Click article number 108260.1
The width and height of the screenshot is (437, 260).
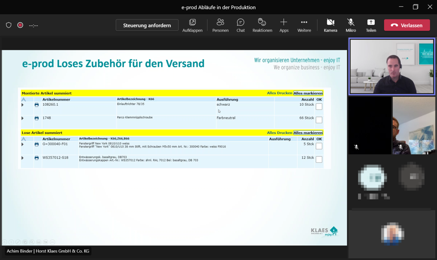(50, 104)
